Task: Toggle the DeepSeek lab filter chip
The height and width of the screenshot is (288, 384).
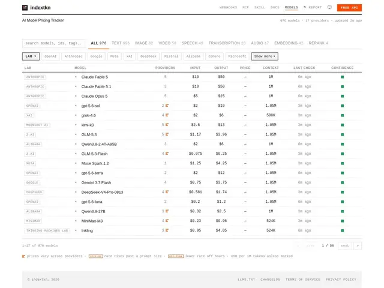Action: coord(148,56)
